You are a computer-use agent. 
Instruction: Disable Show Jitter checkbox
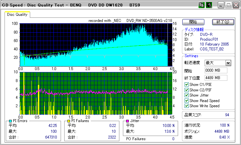coord(186,95)
